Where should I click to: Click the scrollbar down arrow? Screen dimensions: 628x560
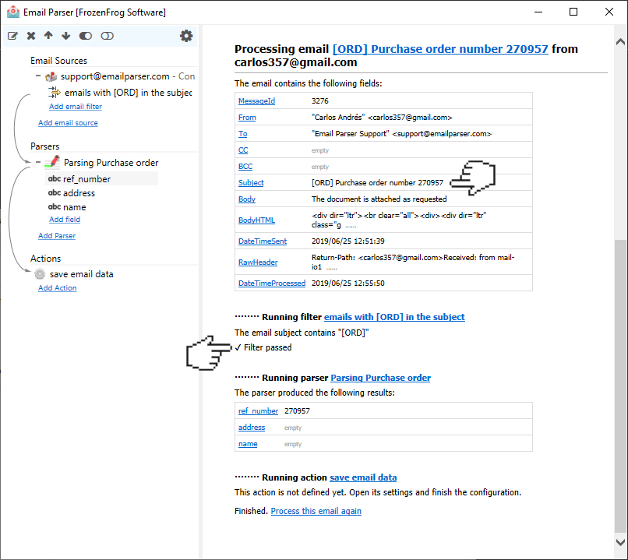620,542
